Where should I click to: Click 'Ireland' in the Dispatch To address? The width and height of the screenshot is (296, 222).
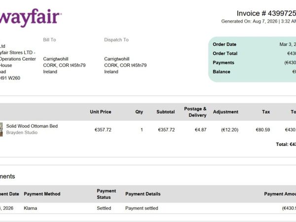tap(111, 72)
